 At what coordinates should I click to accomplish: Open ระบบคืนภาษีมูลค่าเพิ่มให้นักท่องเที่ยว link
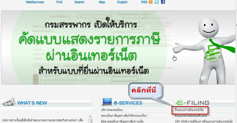(124, 116)
